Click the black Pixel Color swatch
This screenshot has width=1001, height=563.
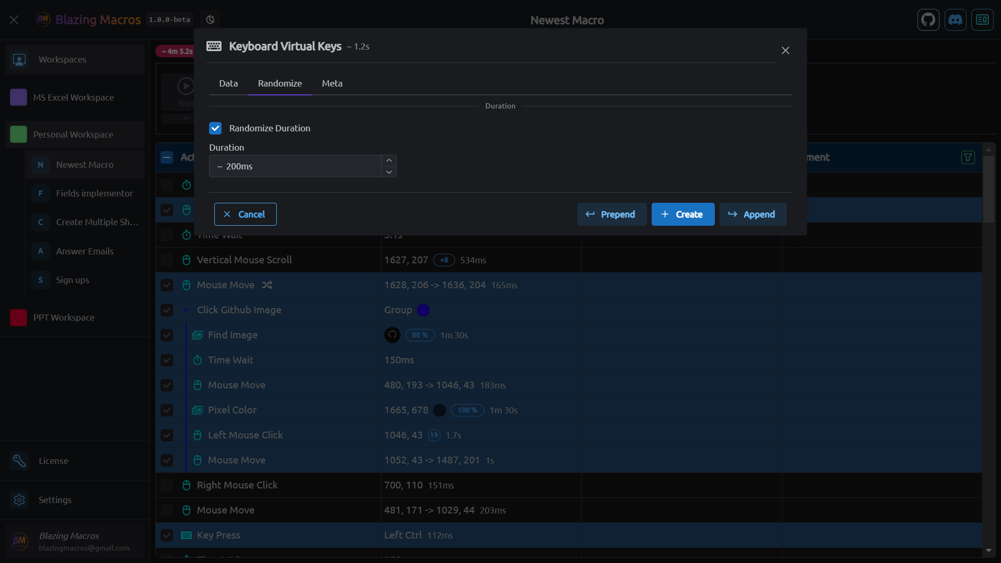pyautogui.click(x=440, y=410)
